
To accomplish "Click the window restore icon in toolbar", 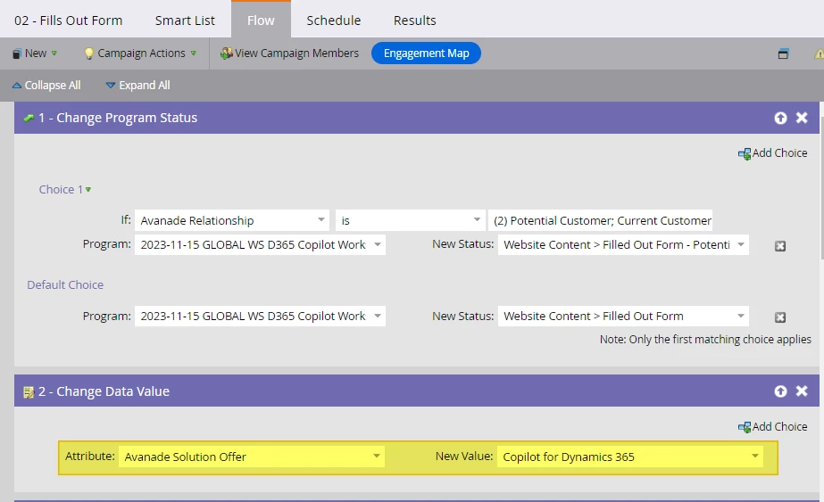I will pos(784,53).
